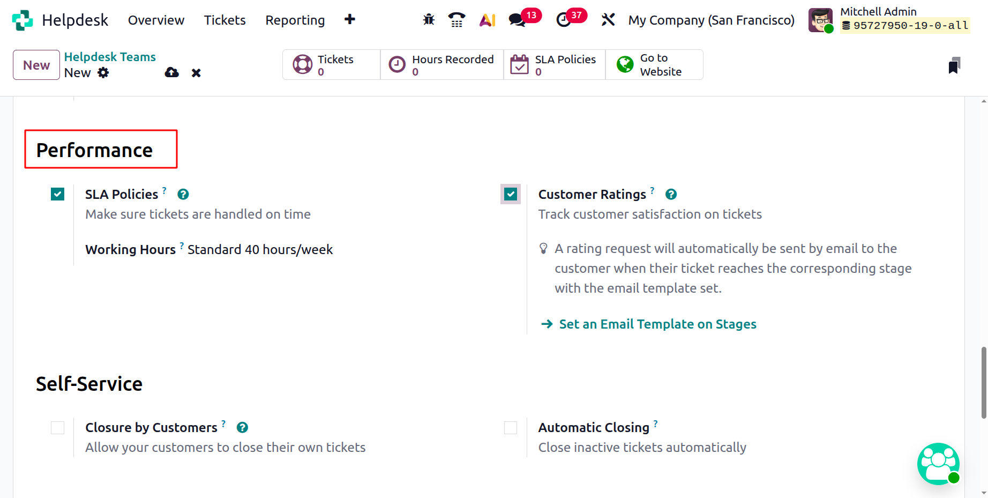Open the conversations chat icon
Image resolution: width=988 pixels, height=498 pixels.
[517, 20]
